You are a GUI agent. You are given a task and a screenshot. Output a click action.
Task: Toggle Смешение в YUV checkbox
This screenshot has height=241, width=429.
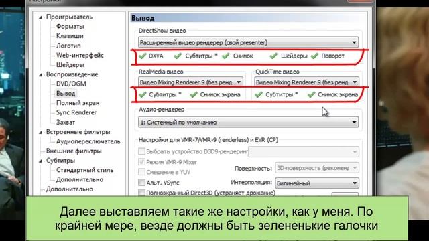point(141,172)
